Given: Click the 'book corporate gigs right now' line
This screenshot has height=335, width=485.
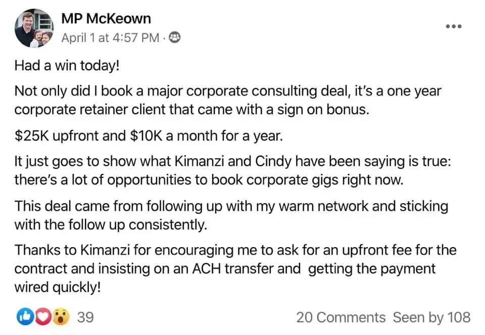Looking at the screenshot, I should 209,180.
